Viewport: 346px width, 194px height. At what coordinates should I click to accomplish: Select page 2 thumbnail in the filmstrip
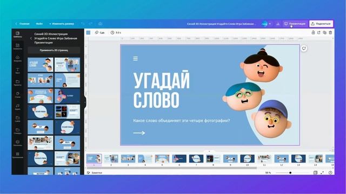click(111, 158)
